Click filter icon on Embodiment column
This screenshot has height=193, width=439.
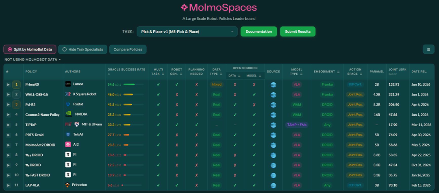(339, 72)
